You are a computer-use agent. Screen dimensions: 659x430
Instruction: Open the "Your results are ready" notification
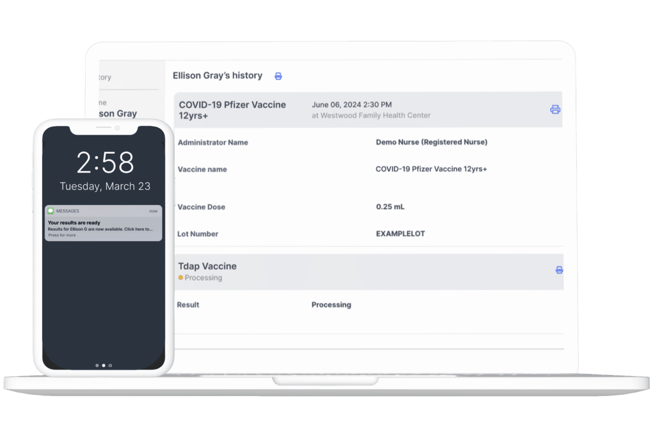click(74, 222)
